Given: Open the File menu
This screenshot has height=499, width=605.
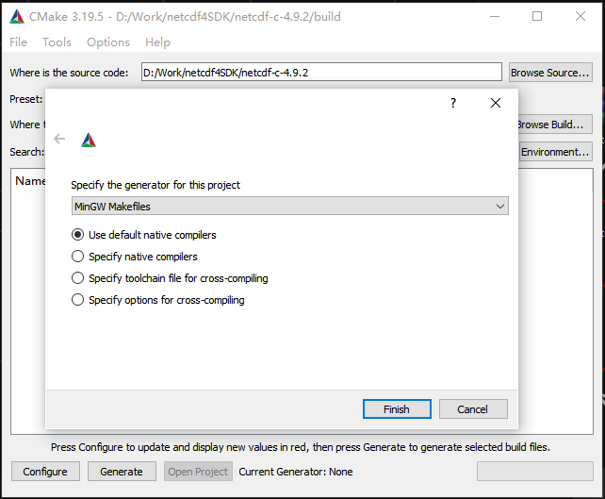Looking at the screenshot, I should (18, 42).
